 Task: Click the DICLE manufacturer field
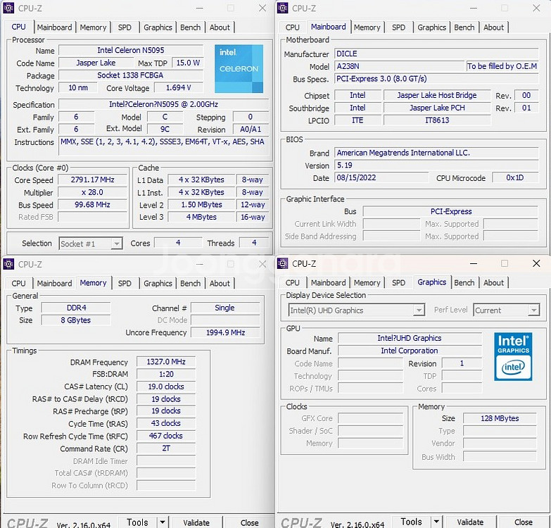[x=436, y=54]
